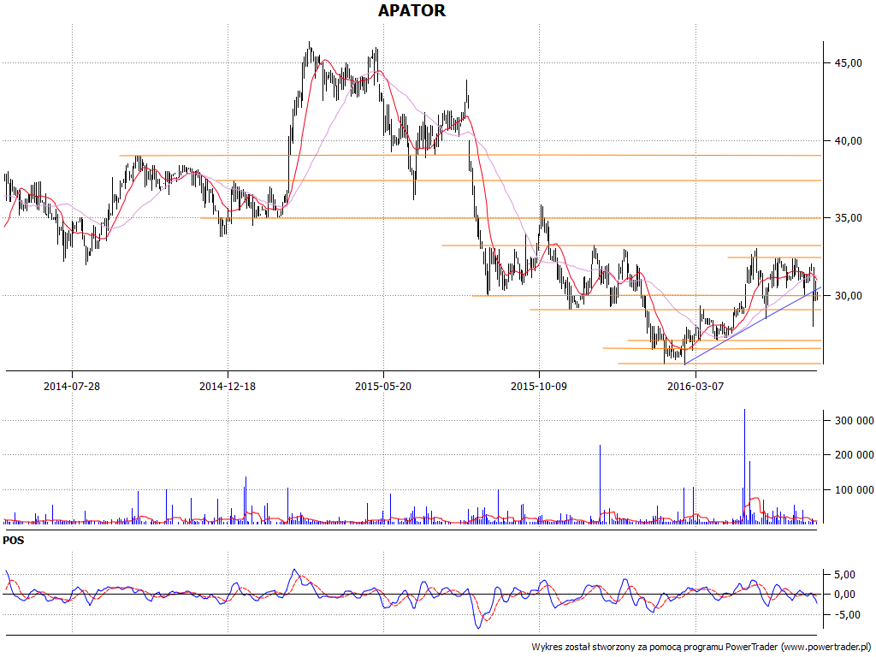Select the 2016-03-07 date label

click(x=695, y=386)
